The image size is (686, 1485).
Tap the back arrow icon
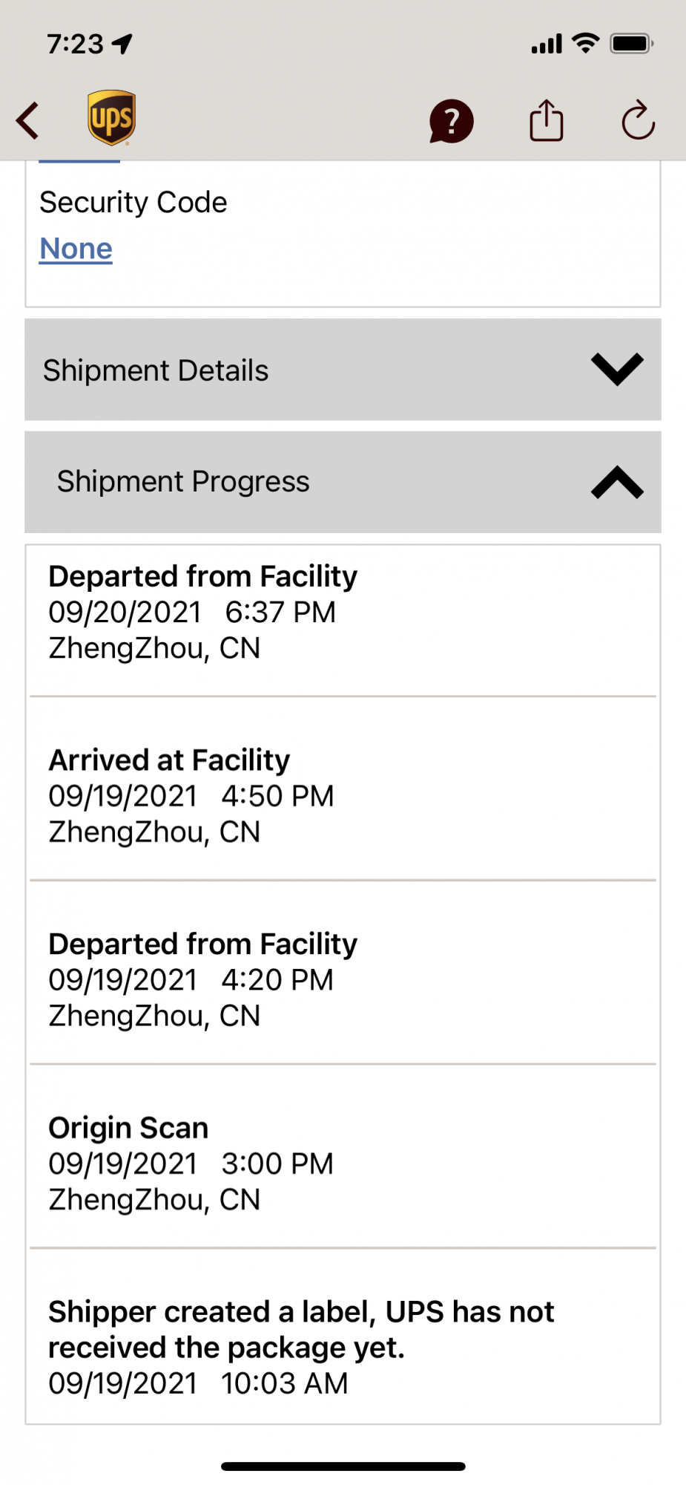coord(28,120)
